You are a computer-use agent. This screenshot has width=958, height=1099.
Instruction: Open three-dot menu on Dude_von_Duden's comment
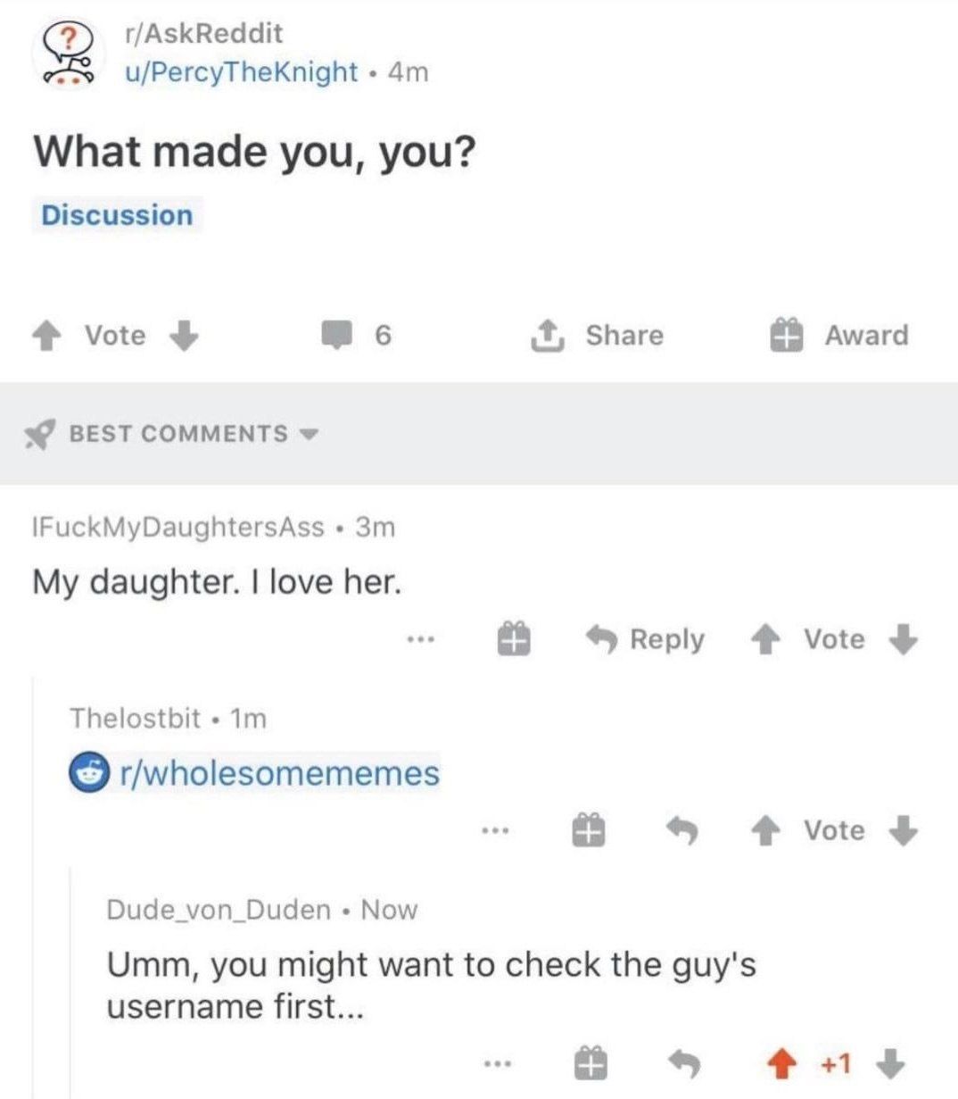[493, 1064]
